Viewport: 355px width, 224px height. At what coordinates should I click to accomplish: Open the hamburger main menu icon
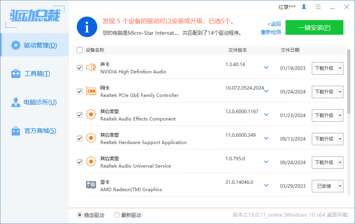point(318,7)
